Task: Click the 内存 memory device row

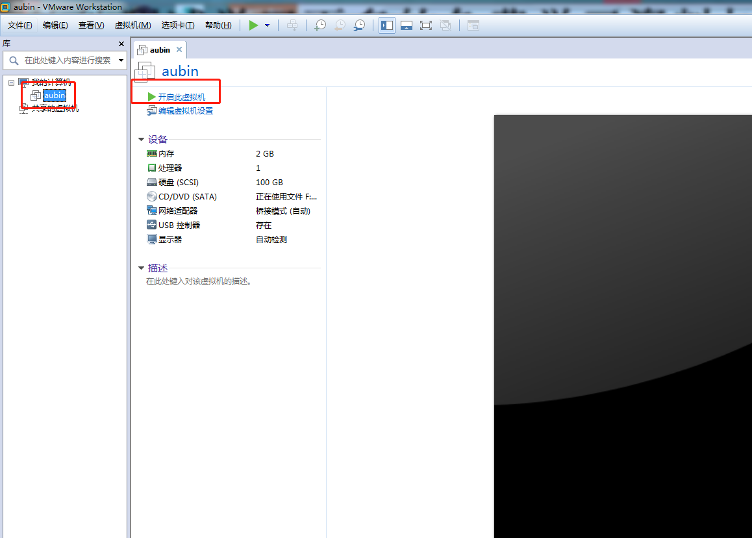Action: 233,153
